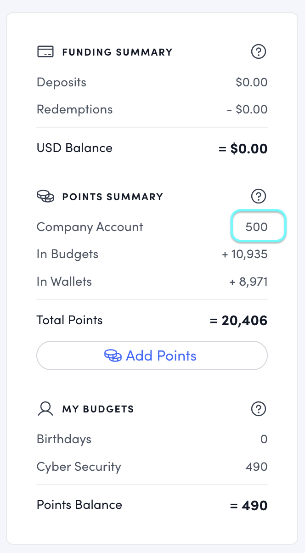Click the coins icon beside Points Summary
Viewport: 305px width, 553px height.
[x=45, y=197]
